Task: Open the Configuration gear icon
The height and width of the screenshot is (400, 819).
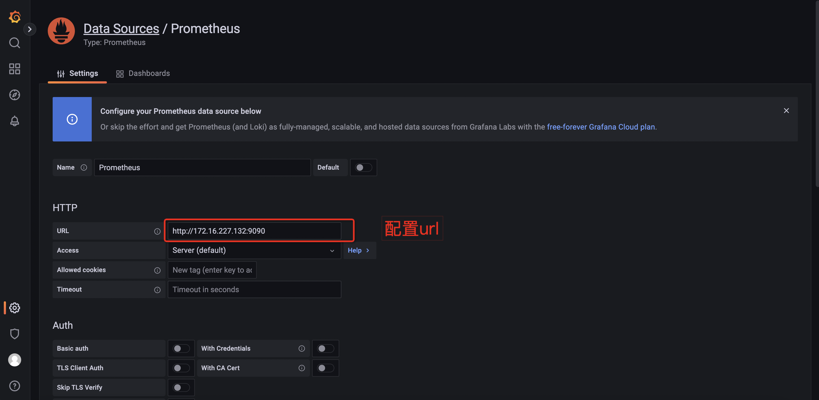Action: tap(15, 308)
